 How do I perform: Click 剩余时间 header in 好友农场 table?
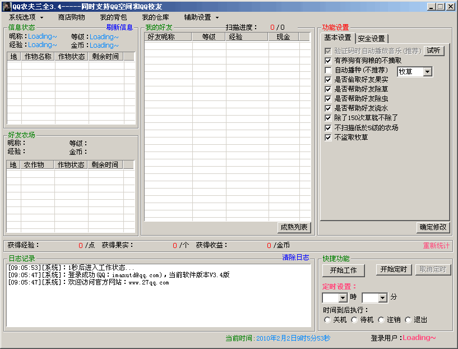point(105,165)
